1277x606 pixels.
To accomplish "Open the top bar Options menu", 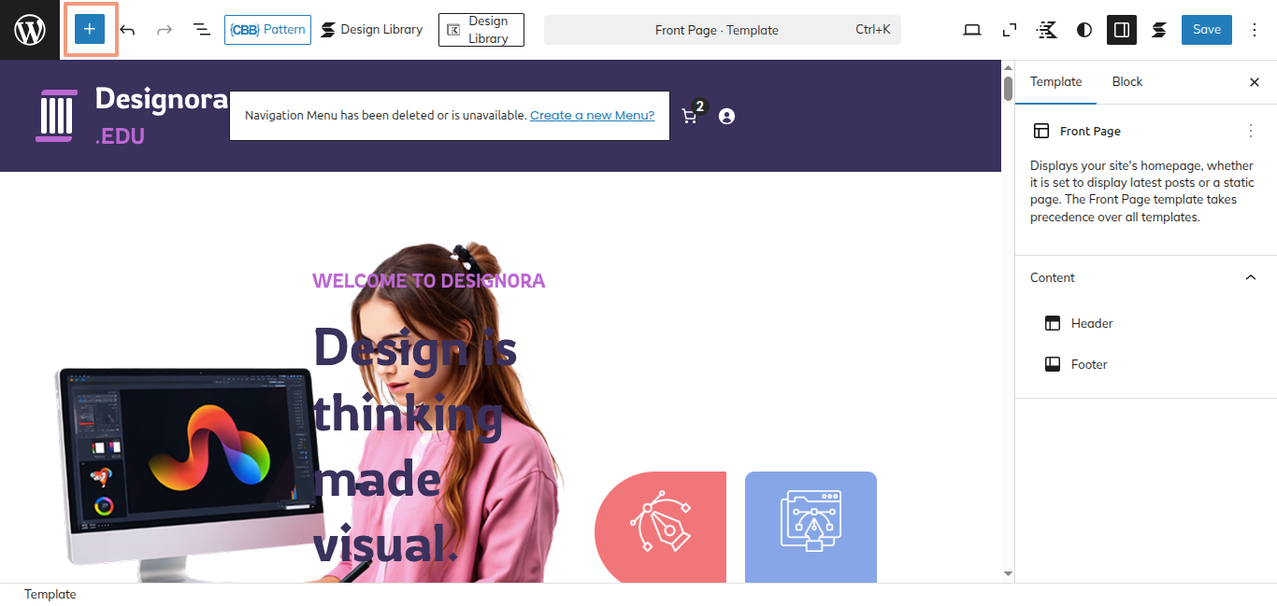I will click(1255, 30).
